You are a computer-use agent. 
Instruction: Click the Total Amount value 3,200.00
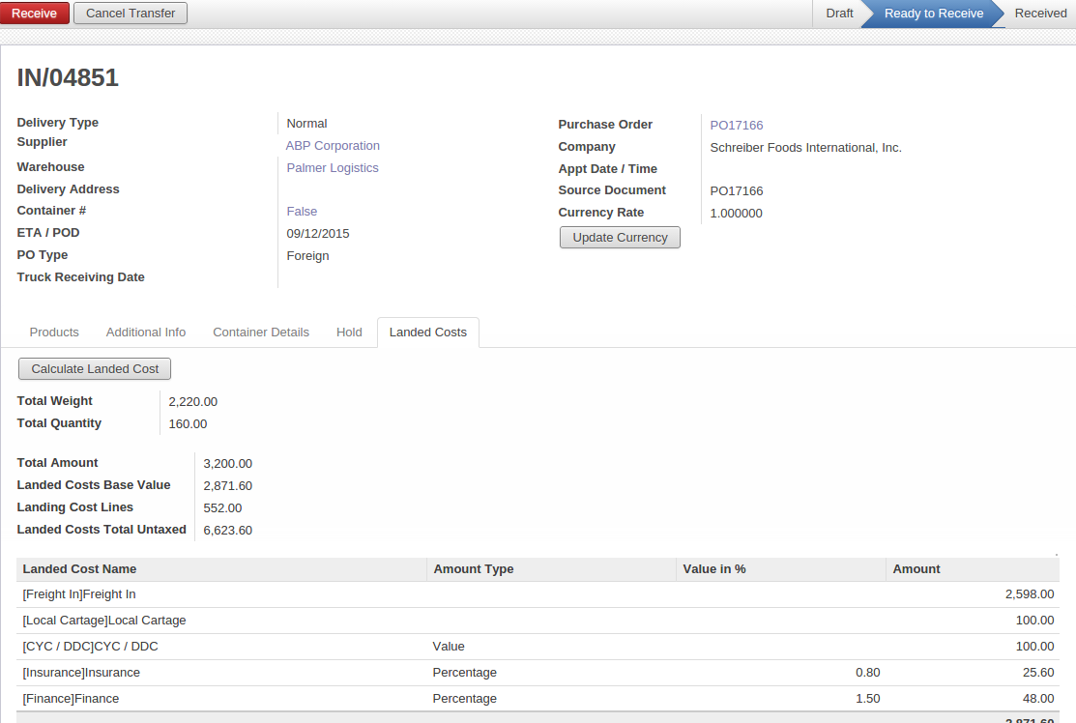click(228, 464)
